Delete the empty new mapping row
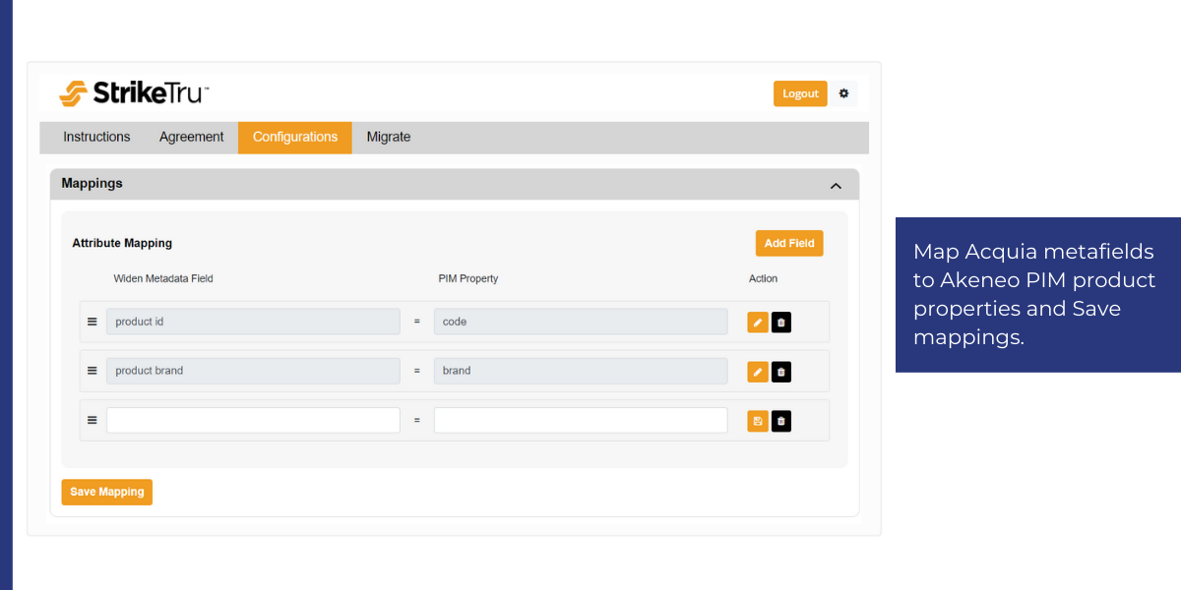Image resolution: width=1181 pixels, height=590 pixels. (781, 421)
